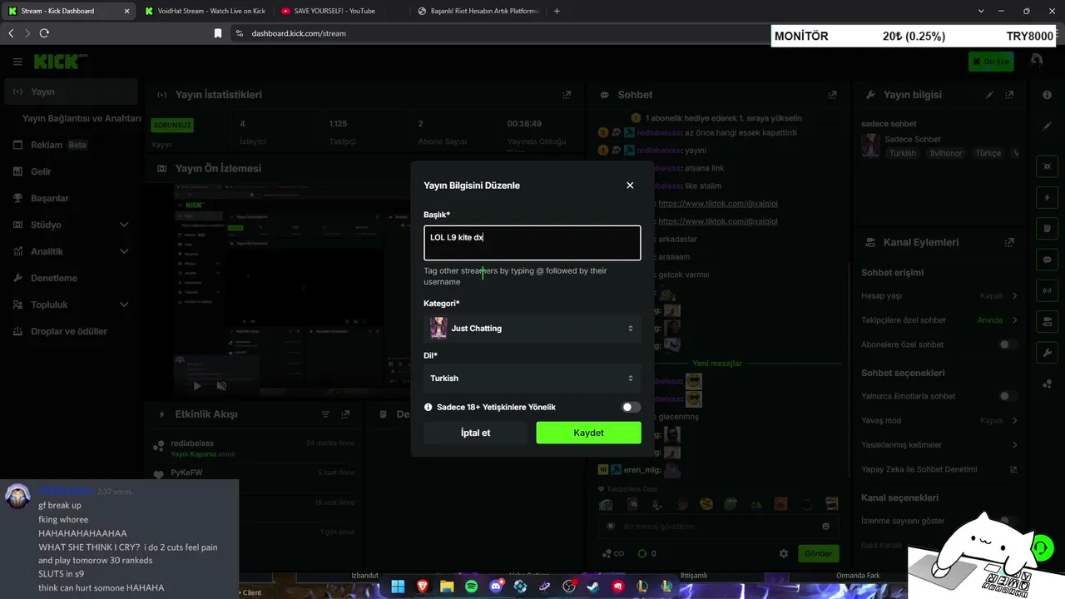Click the chat bubble rail icon
This screenshot has height=599, width=1065.
(1047, 260)
